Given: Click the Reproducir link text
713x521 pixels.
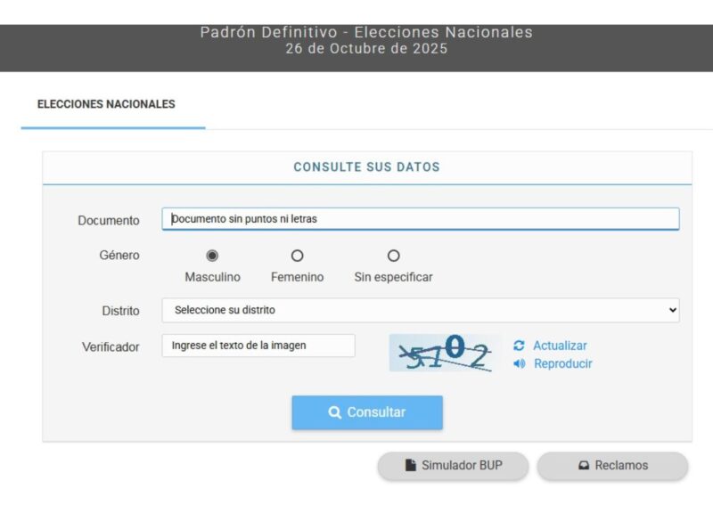Looking at the screenshot, I should [562, 363].
